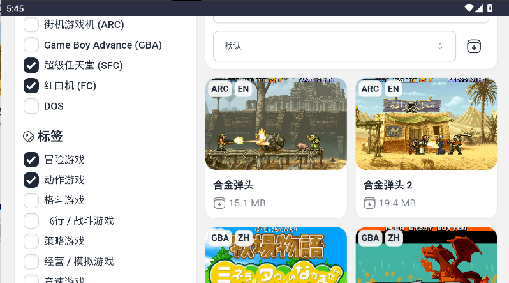
Task: Click the EN badge on 合金弹头 2 card
Action: click(393, 89)
